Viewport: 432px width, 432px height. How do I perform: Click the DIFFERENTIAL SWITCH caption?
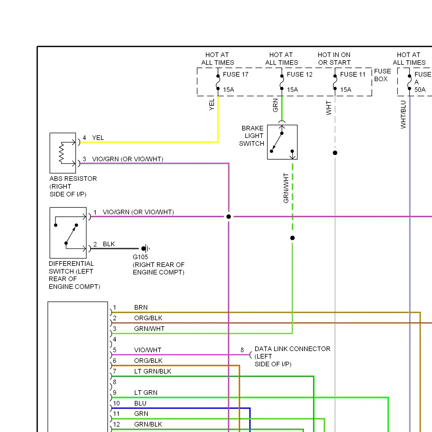coord(74,275)
